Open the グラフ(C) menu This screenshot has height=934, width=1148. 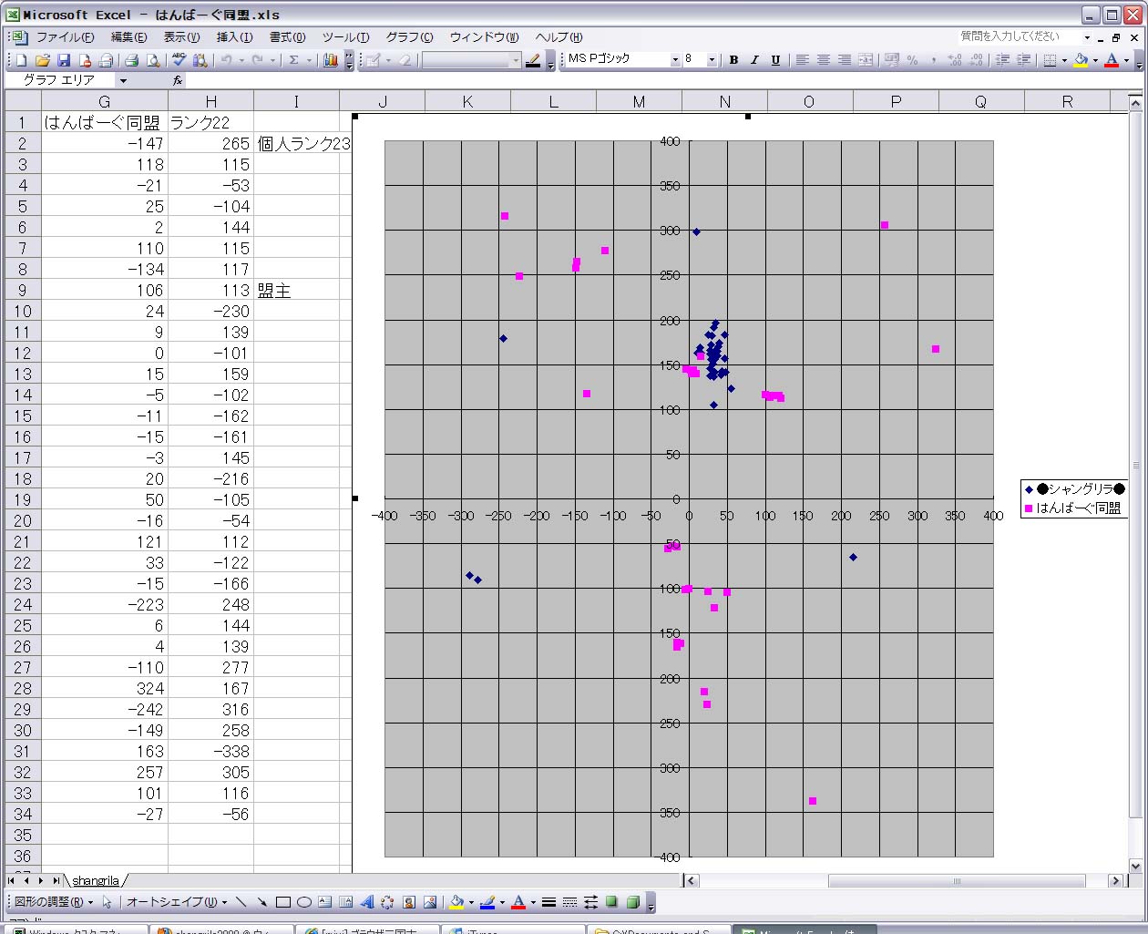409,37
